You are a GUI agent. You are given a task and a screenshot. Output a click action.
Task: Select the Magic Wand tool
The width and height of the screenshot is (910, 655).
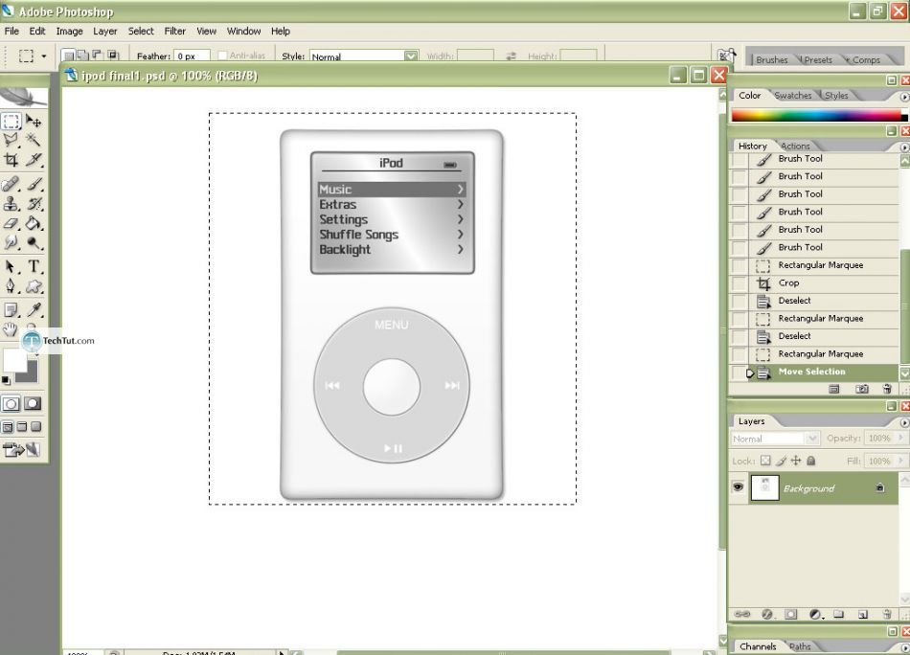click(34, 140)
